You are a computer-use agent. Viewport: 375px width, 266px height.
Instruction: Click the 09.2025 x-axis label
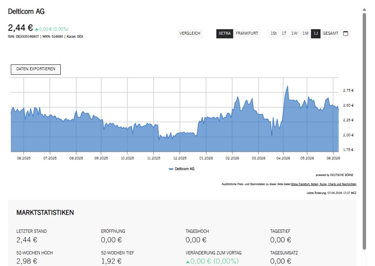[101, 158]
